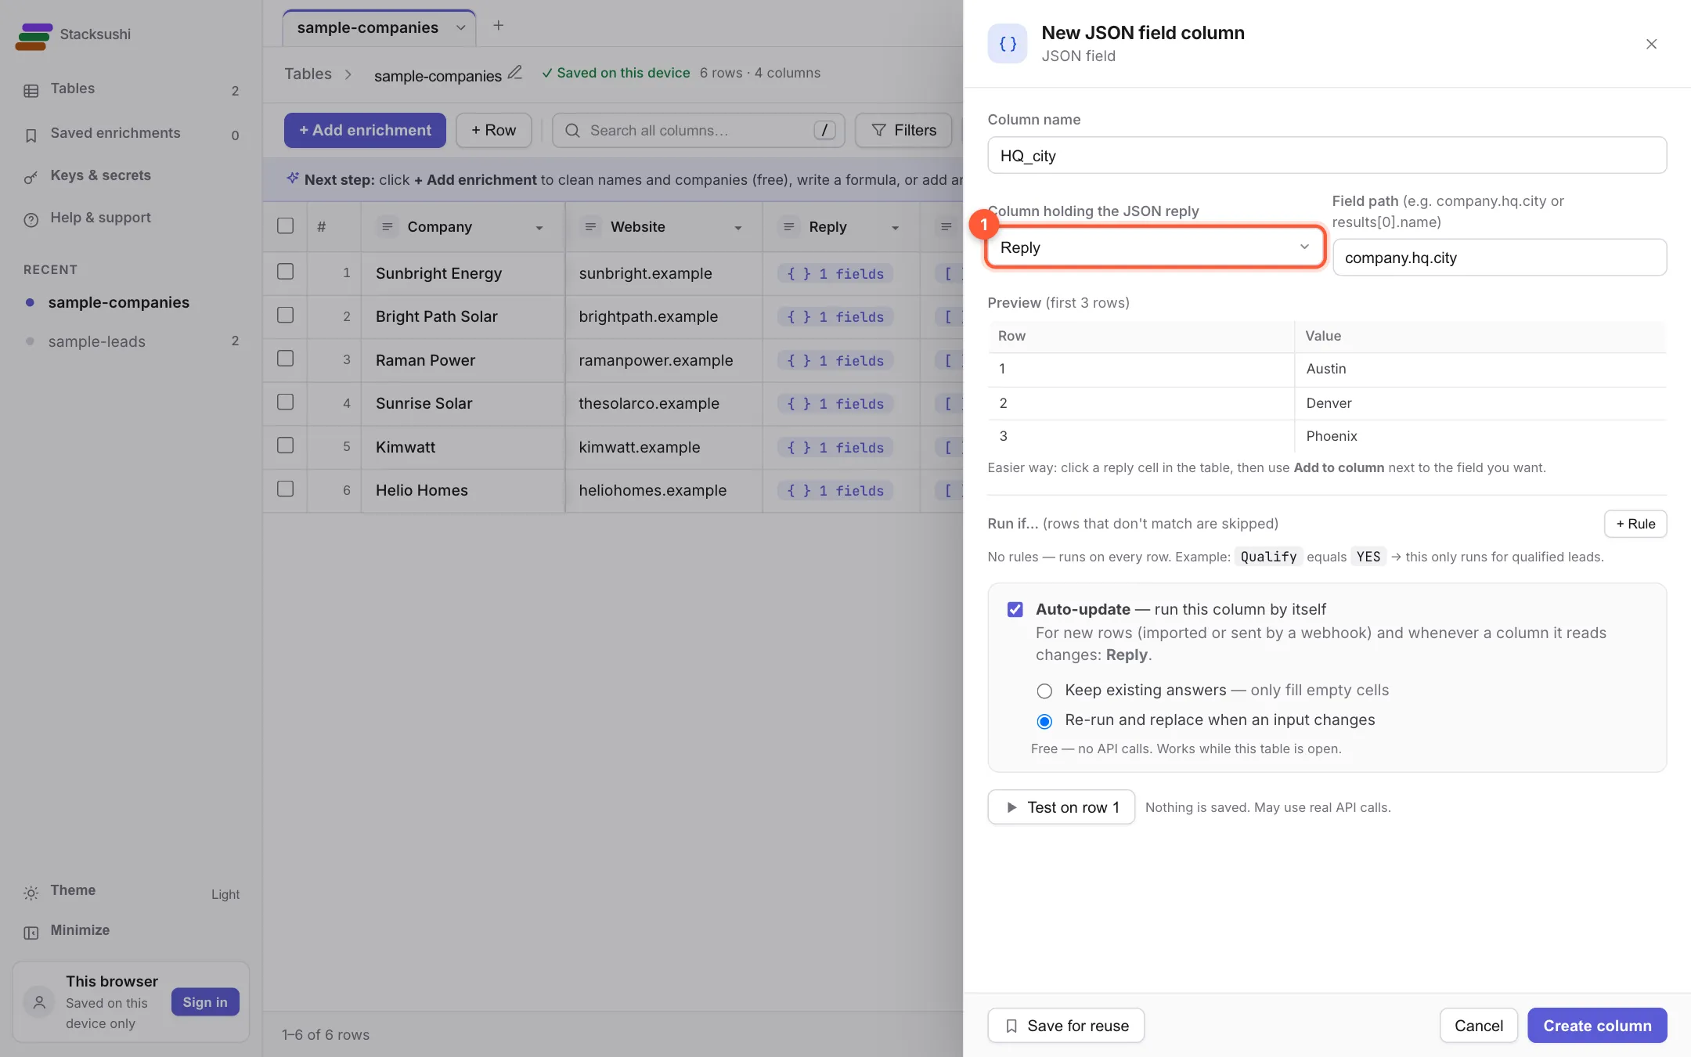Click the Create column button

pyautogui.click(x=1597, y=1026)
